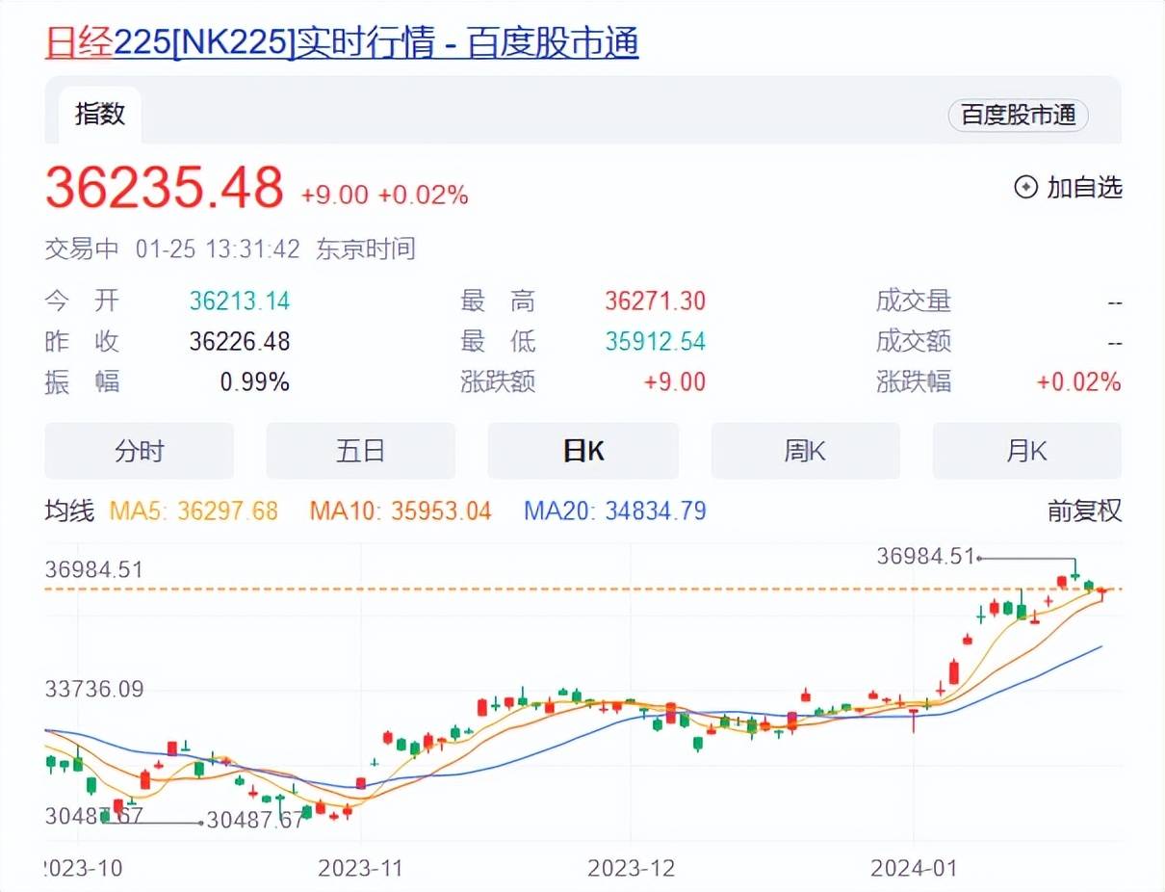Switch to the 分时 chart view
The height and width of the screenshot is (892, 1165).
coord(140,451)
